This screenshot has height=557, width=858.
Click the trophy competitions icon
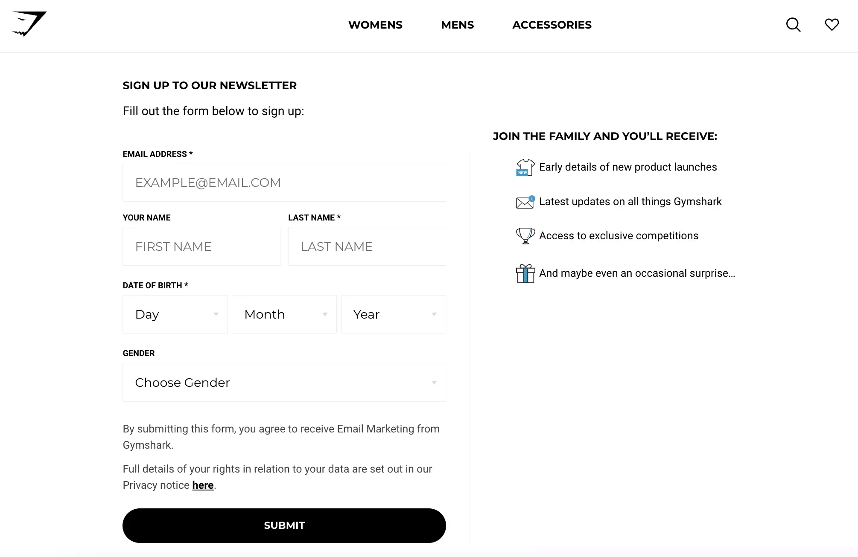click(525, 236)
